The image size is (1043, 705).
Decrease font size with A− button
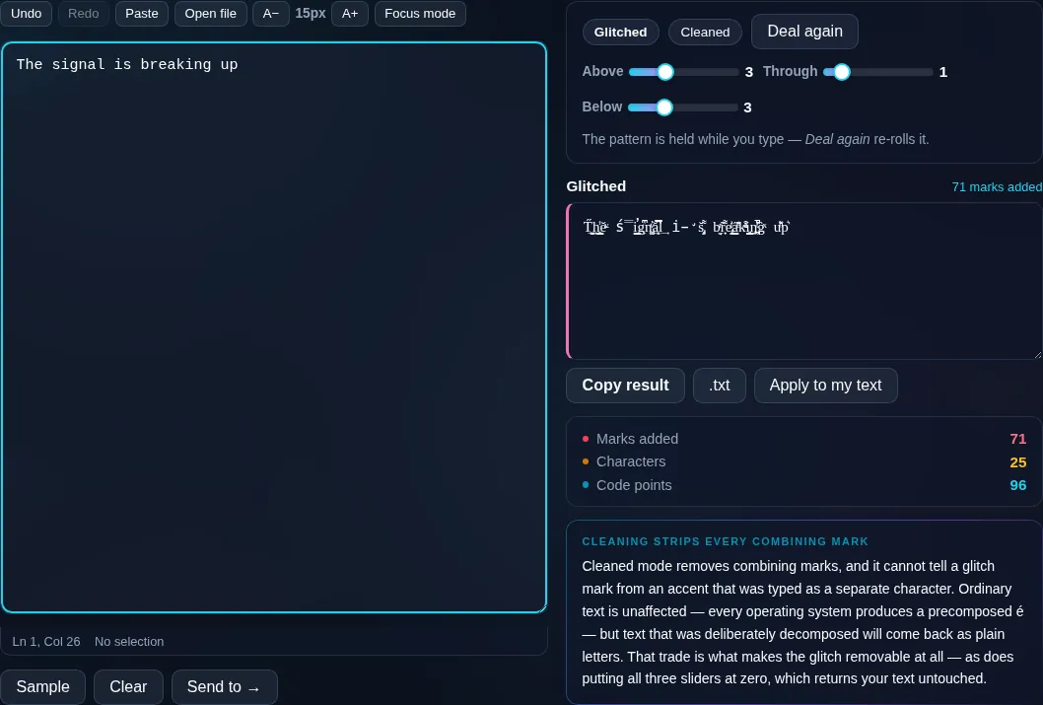coord(271,13)
